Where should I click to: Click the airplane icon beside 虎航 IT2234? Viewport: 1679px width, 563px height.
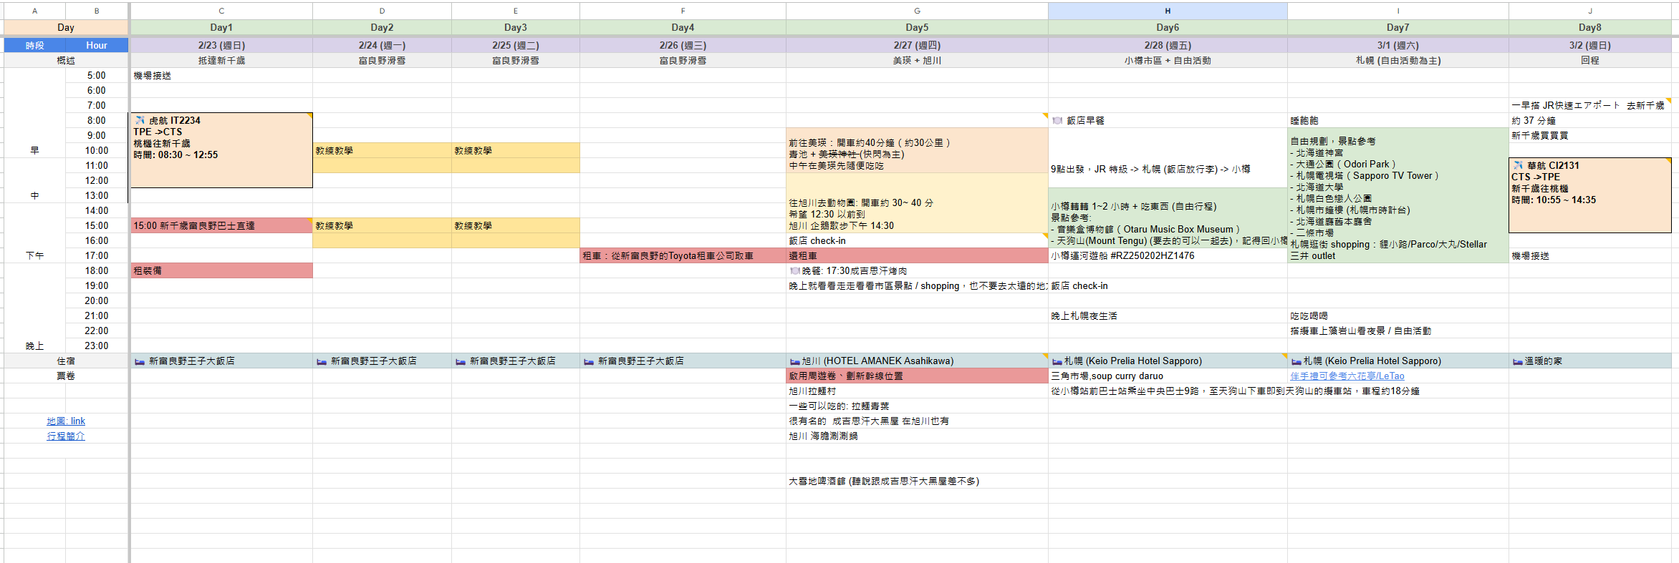[140, 120]
